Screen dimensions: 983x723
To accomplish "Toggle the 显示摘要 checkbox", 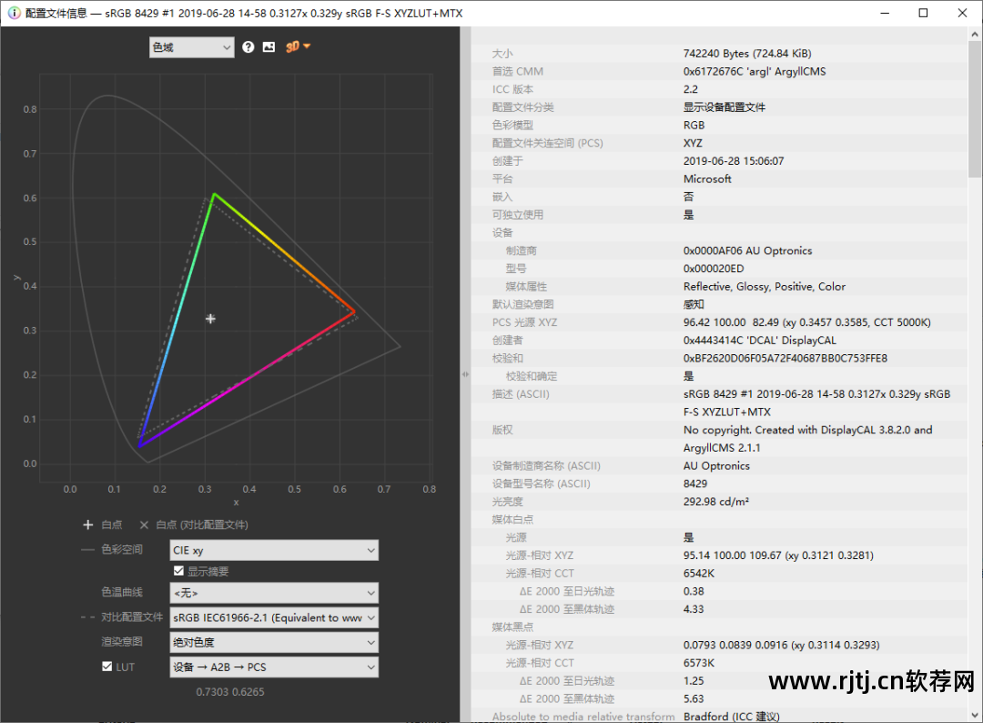I will pos(178,571).
